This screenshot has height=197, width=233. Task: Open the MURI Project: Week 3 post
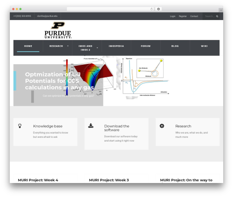pyautogui.click(x=109, y=180)
